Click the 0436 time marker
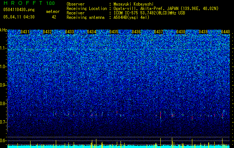 (x=136, y=32)
